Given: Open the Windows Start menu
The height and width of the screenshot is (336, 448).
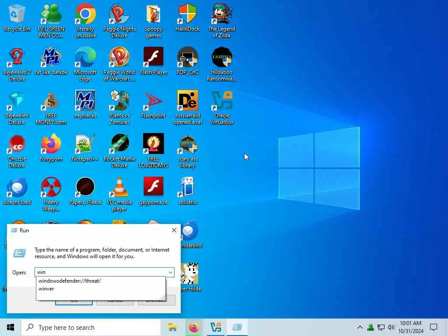Looking at the screenshot, I should (10, 327).
